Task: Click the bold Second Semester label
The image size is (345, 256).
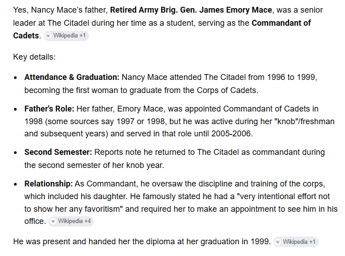Action: point(58,152)
